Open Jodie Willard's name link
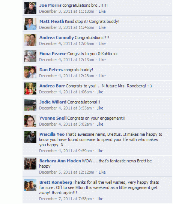This screenshot has height=204, width=173. tap(53, 102)
